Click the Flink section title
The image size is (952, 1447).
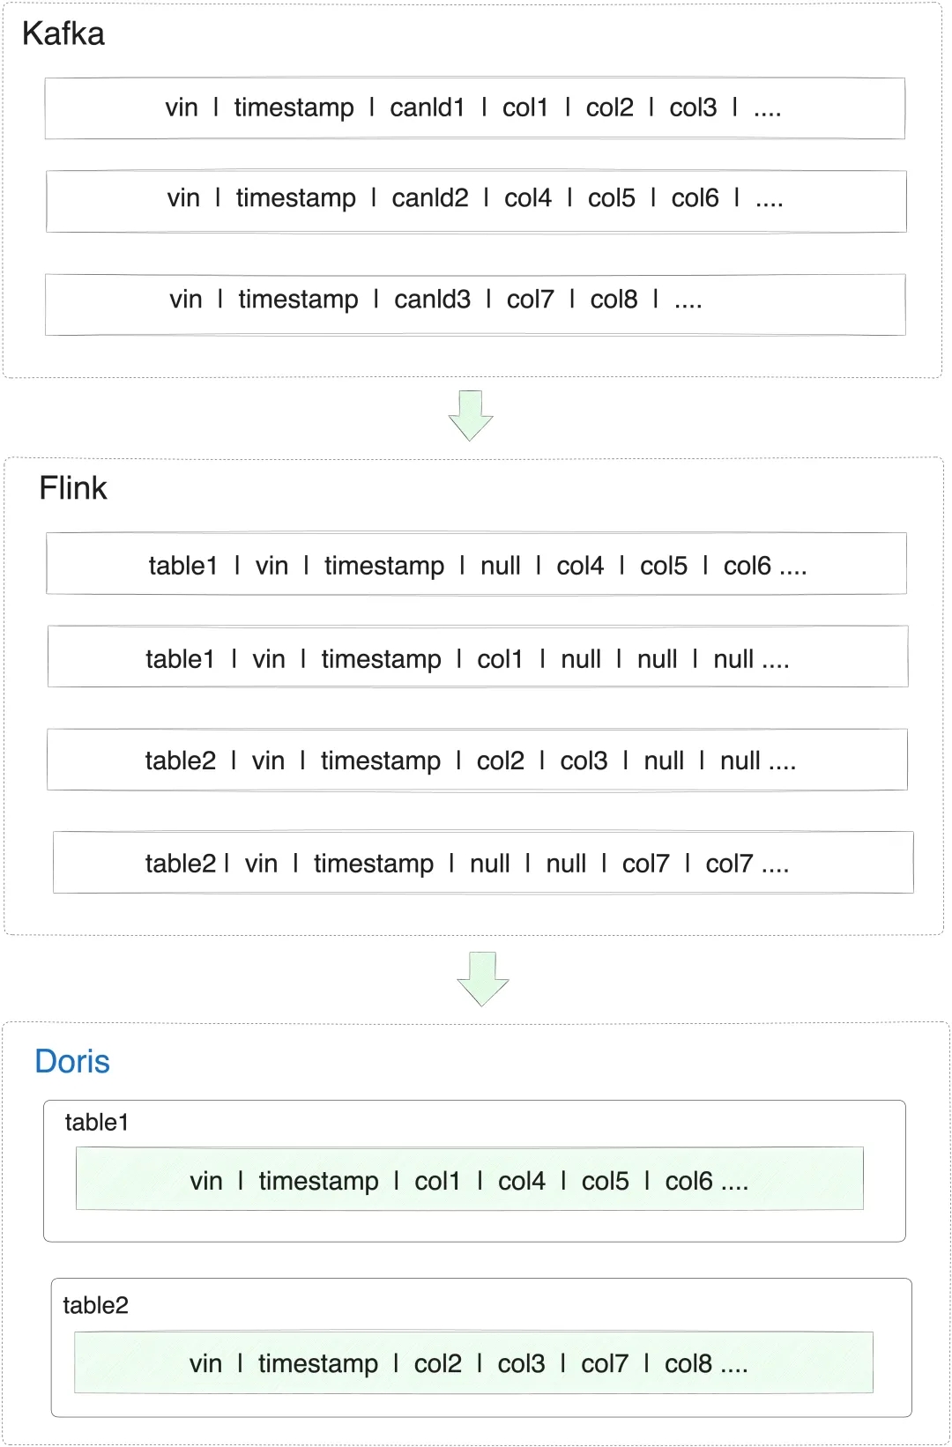(x=73, y=487)
